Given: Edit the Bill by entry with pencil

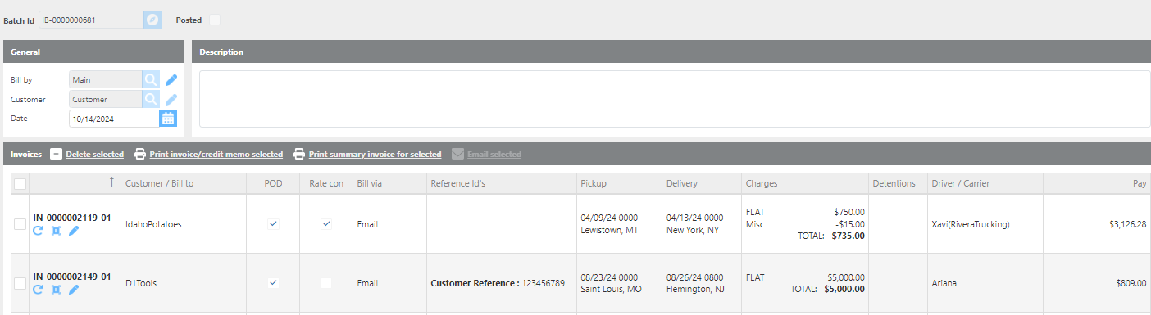Looking at the screenshot, I should [171, 79].
